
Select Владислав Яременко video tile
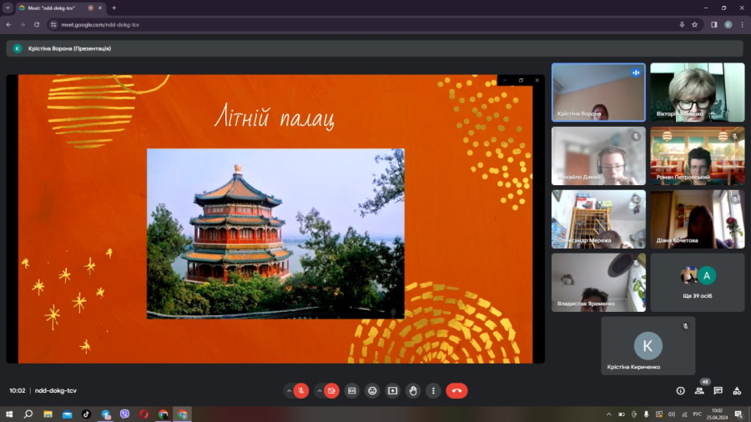click(x=598, y=283)
